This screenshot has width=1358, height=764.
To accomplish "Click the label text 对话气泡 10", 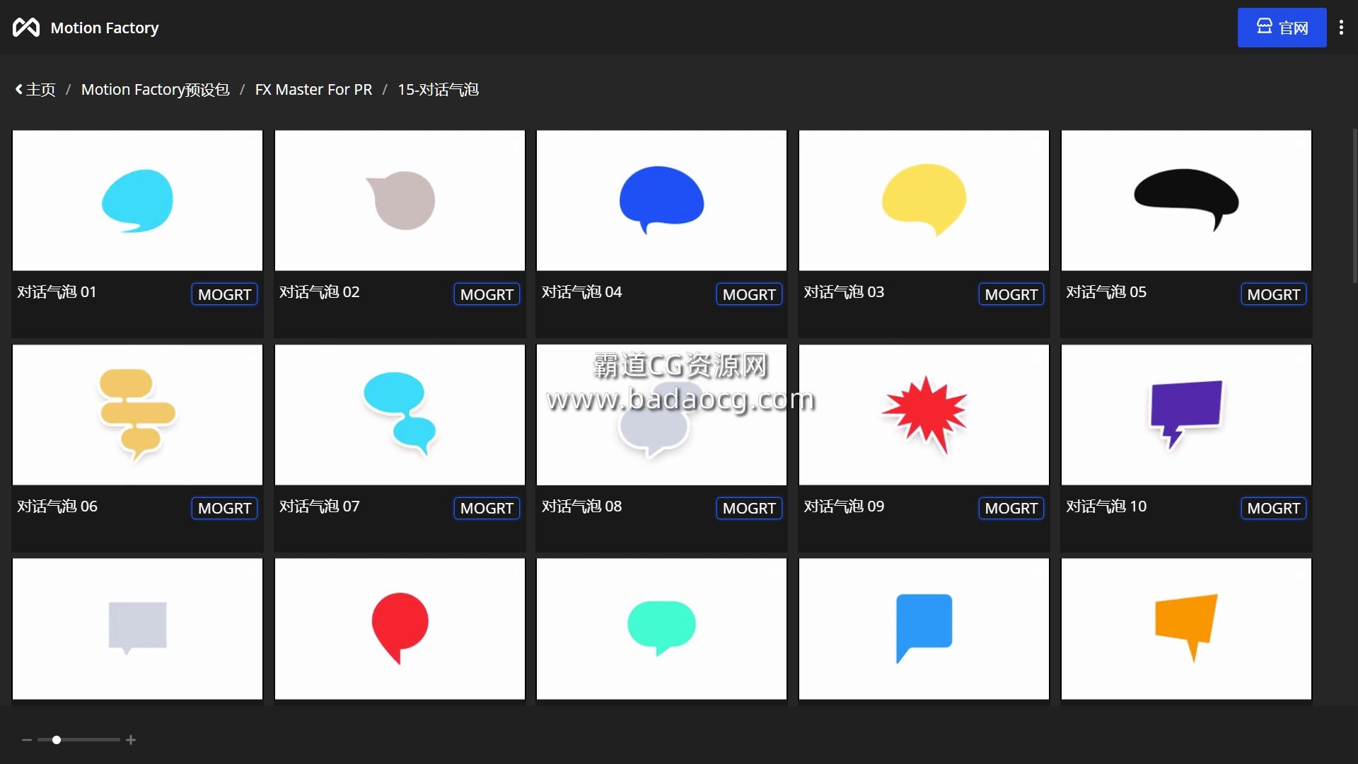I will coord(1106,507).
